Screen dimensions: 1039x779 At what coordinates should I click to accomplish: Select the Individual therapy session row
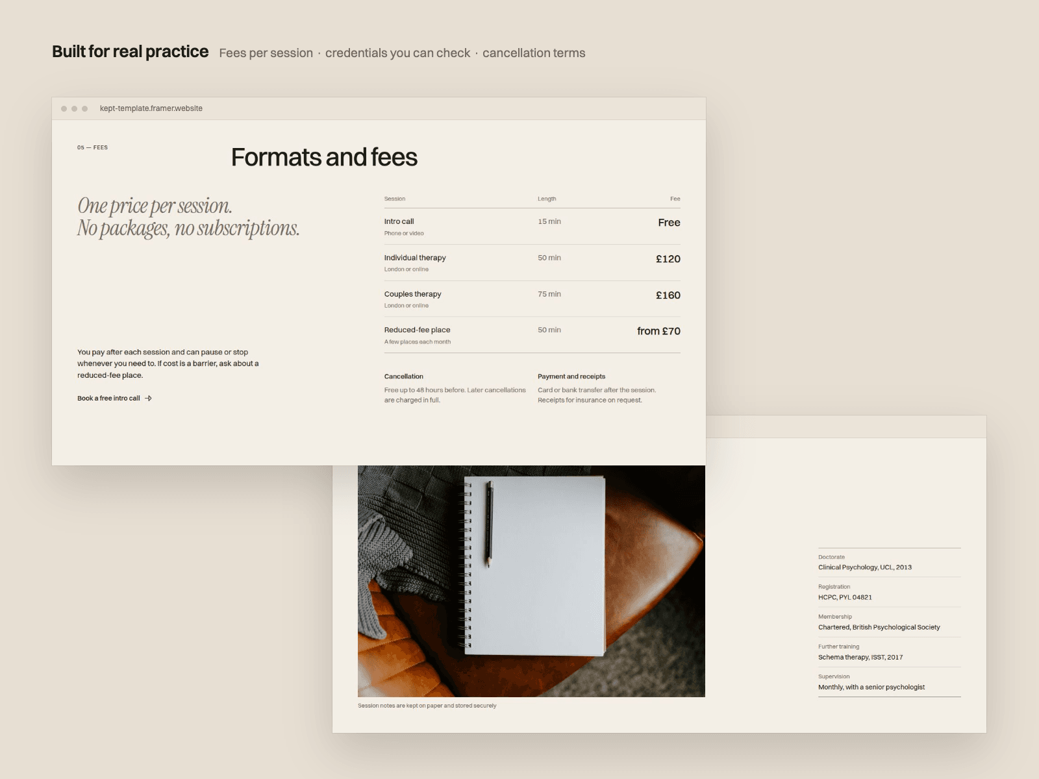point(532,263)
